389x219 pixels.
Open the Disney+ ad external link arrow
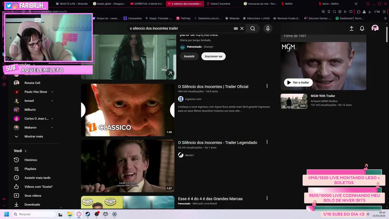point(170,73)
